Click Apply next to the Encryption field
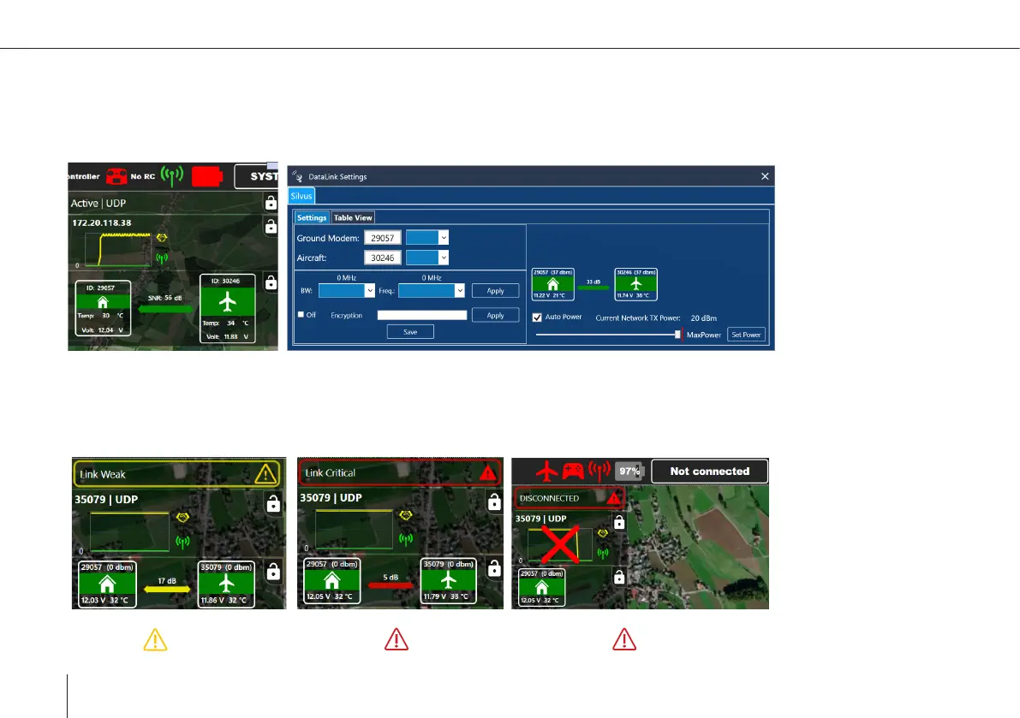Image resolution: width=1020 pixels, height=718 pixels. (495, 315)
